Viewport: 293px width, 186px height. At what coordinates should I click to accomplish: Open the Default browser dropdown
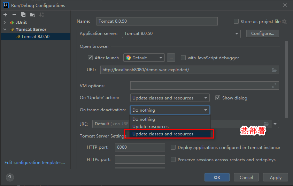click(144, 58)
